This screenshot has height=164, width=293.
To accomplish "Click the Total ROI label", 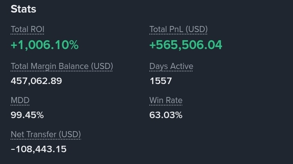I will (27, 30).
